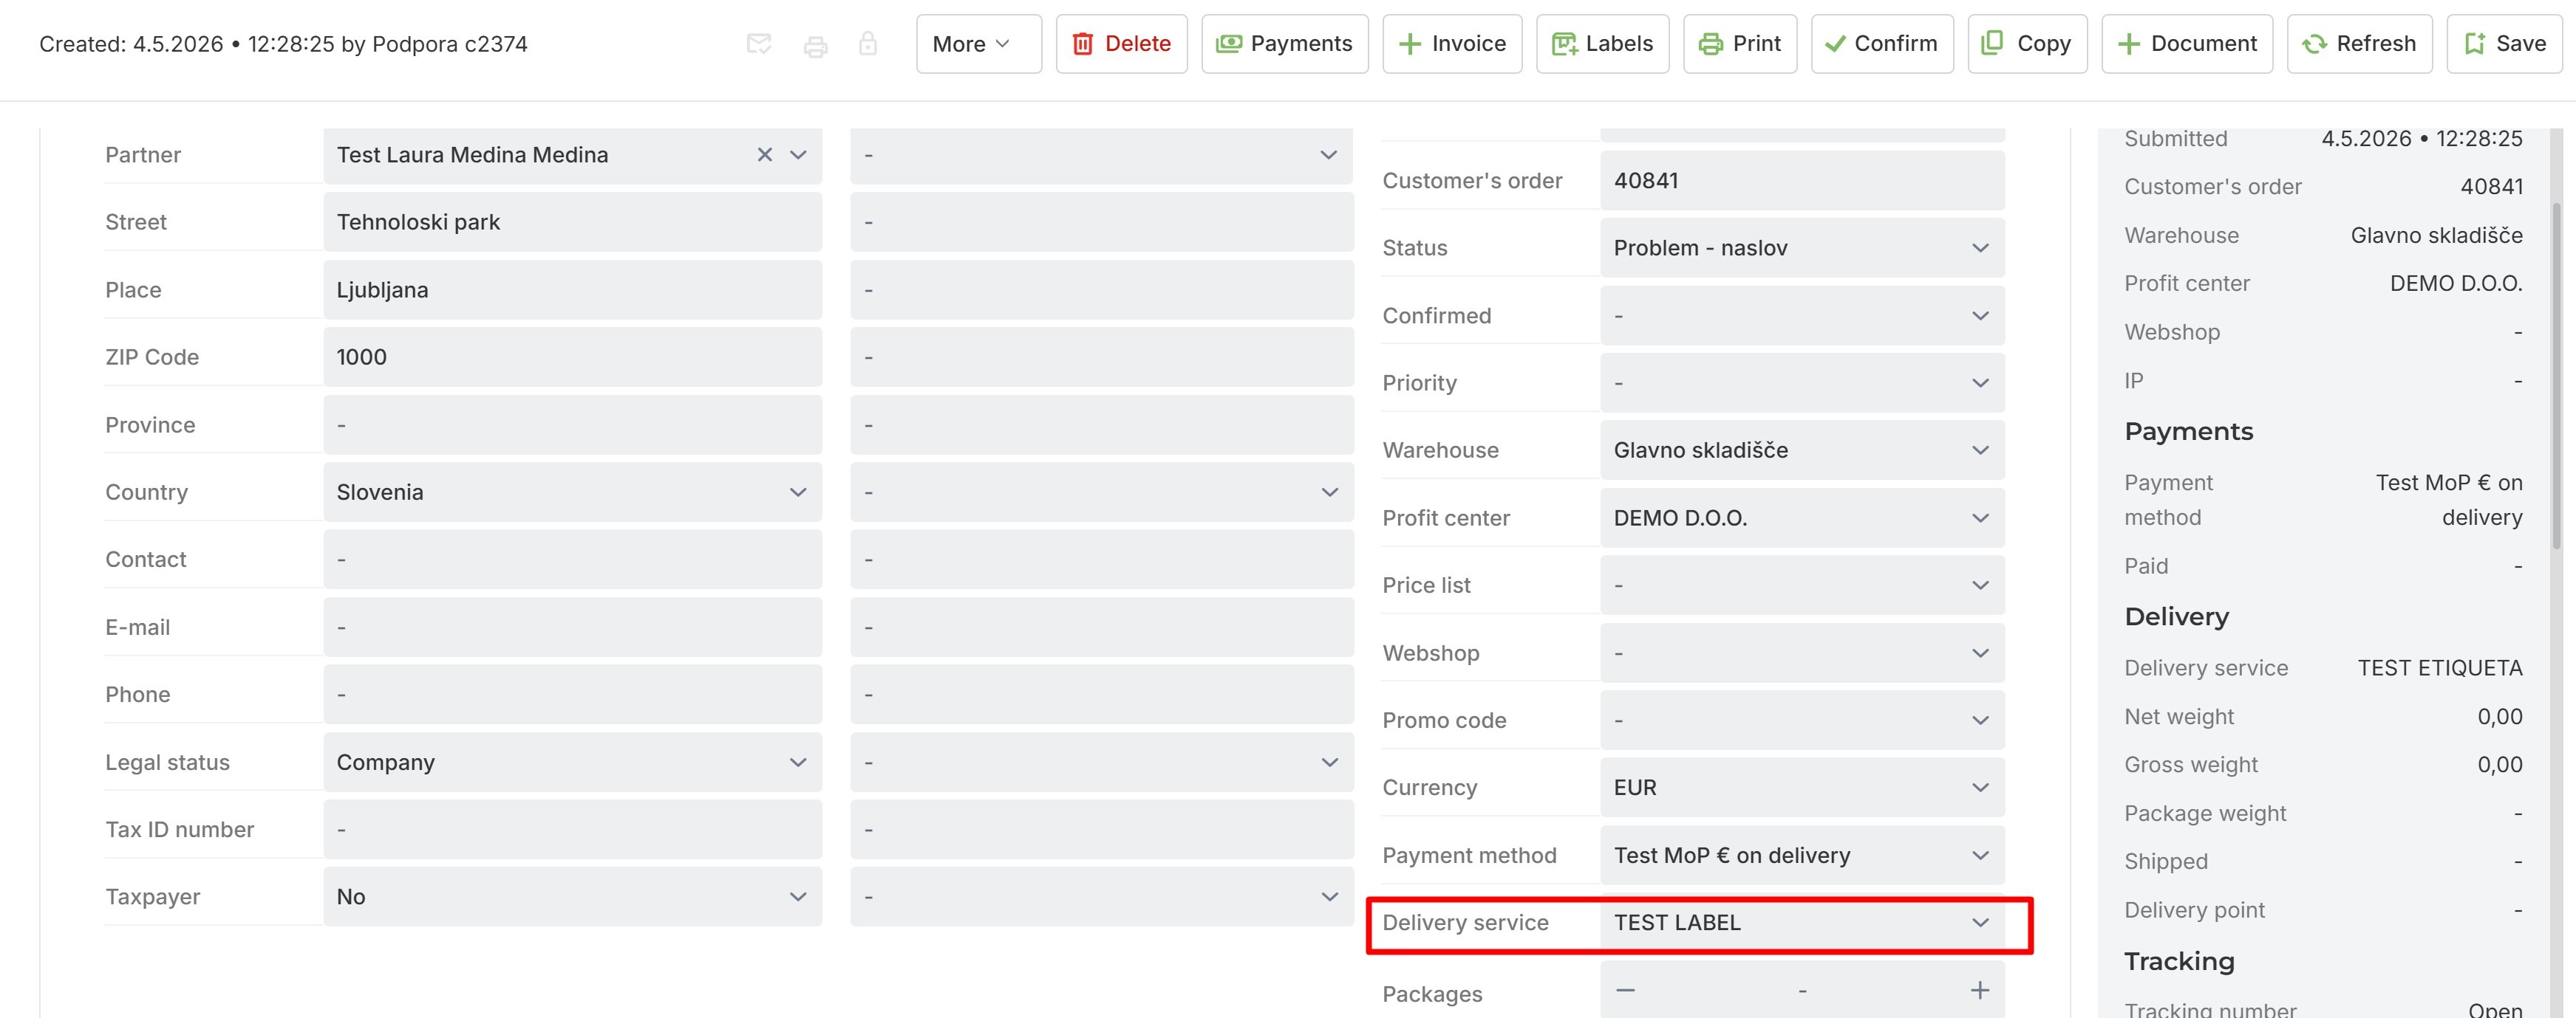
Task: Click the envelope mail icon in header
Action: tap(759, 44)
